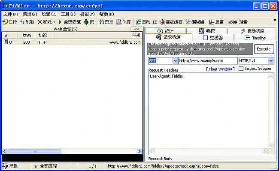
Task: Collapse the Web sessions panel with <<
Action: tap(137, 29)
